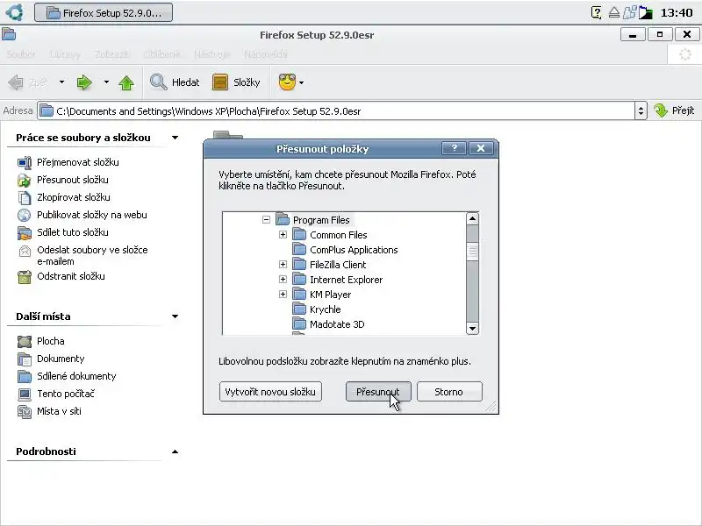The width and height of the screenshot is (702, 526).
Task: Select Madotate 3D folder
Action: click(x=337, y=324)
